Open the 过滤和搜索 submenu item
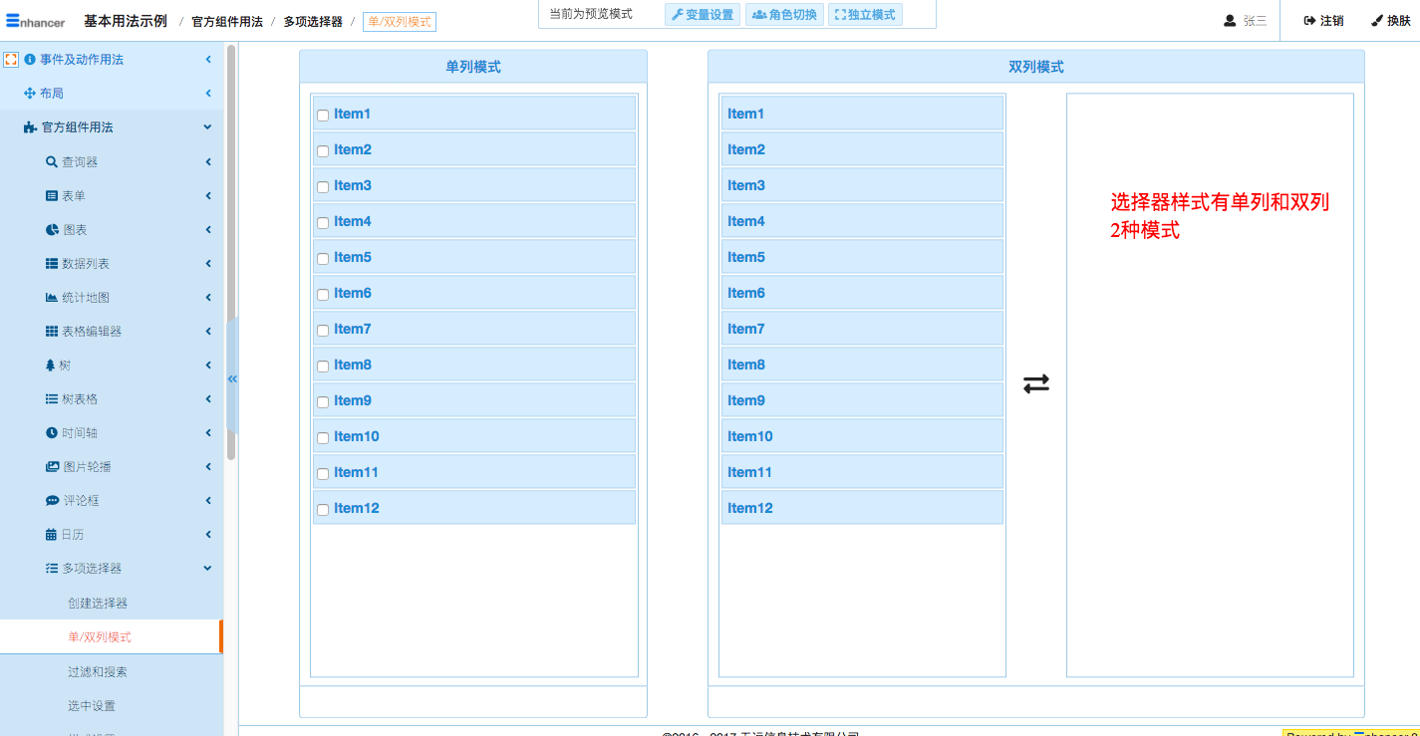The image size is (1420, 736). (98, 672)
